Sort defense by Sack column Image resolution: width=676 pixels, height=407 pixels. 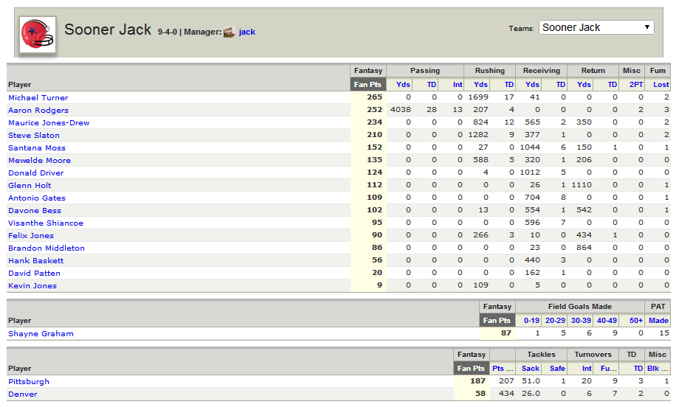(x=531, y=368)
